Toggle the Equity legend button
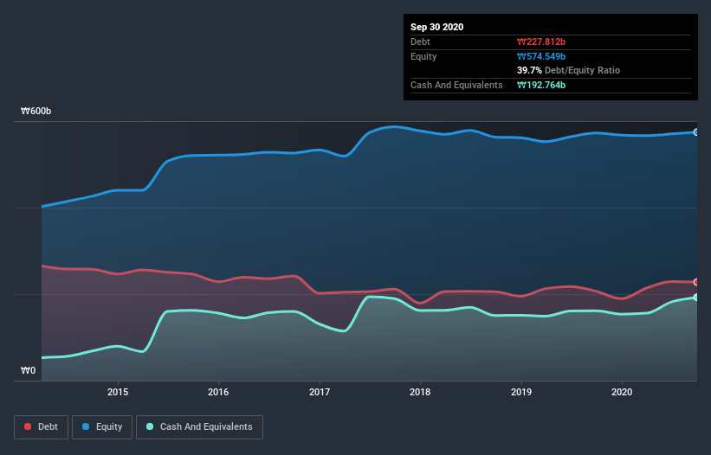The image size is (711, 455). pyautogui.click(x=102, y=427)
